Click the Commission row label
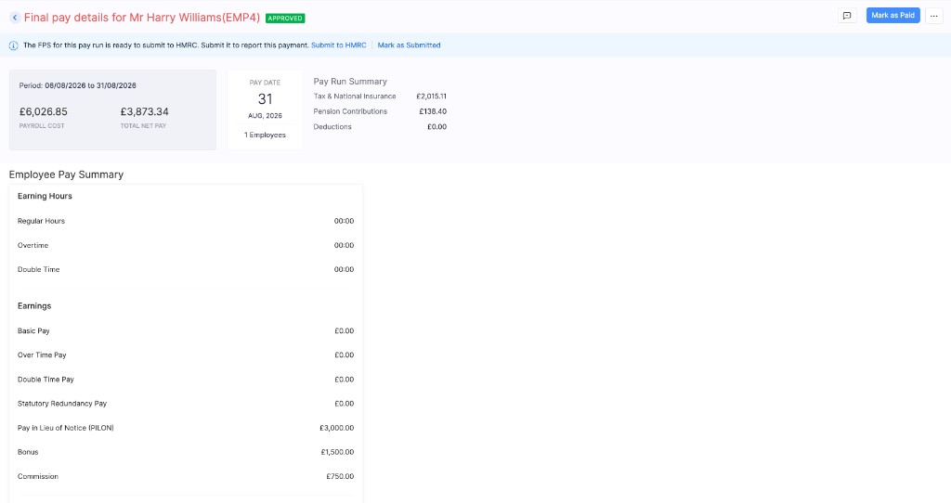Screen dimensions: 951x503 (x=37, y=476)
